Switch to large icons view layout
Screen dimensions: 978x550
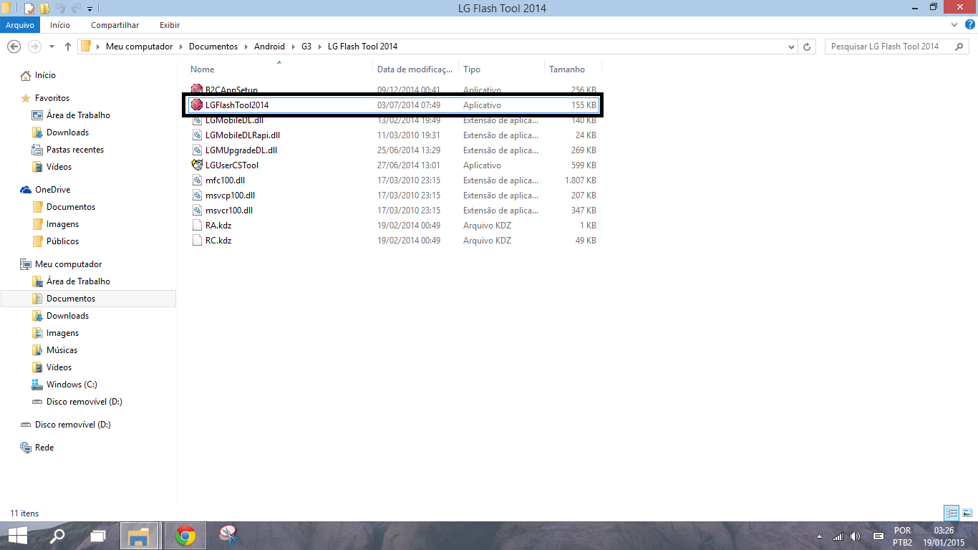[x=967, y=513]
